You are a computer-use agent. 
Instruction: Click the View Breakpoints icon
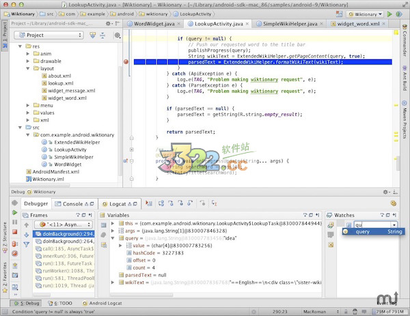14,243
